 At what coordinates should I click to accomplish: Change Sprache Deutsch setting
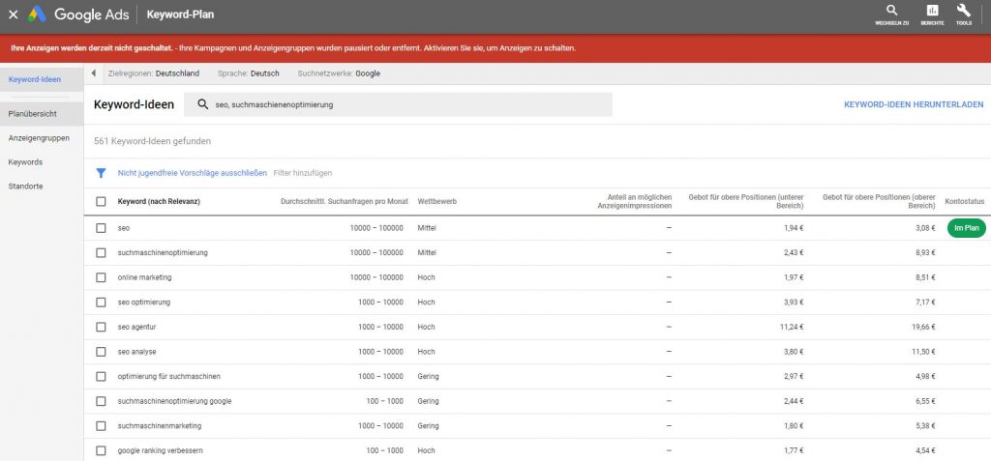(x=249, y=73)
